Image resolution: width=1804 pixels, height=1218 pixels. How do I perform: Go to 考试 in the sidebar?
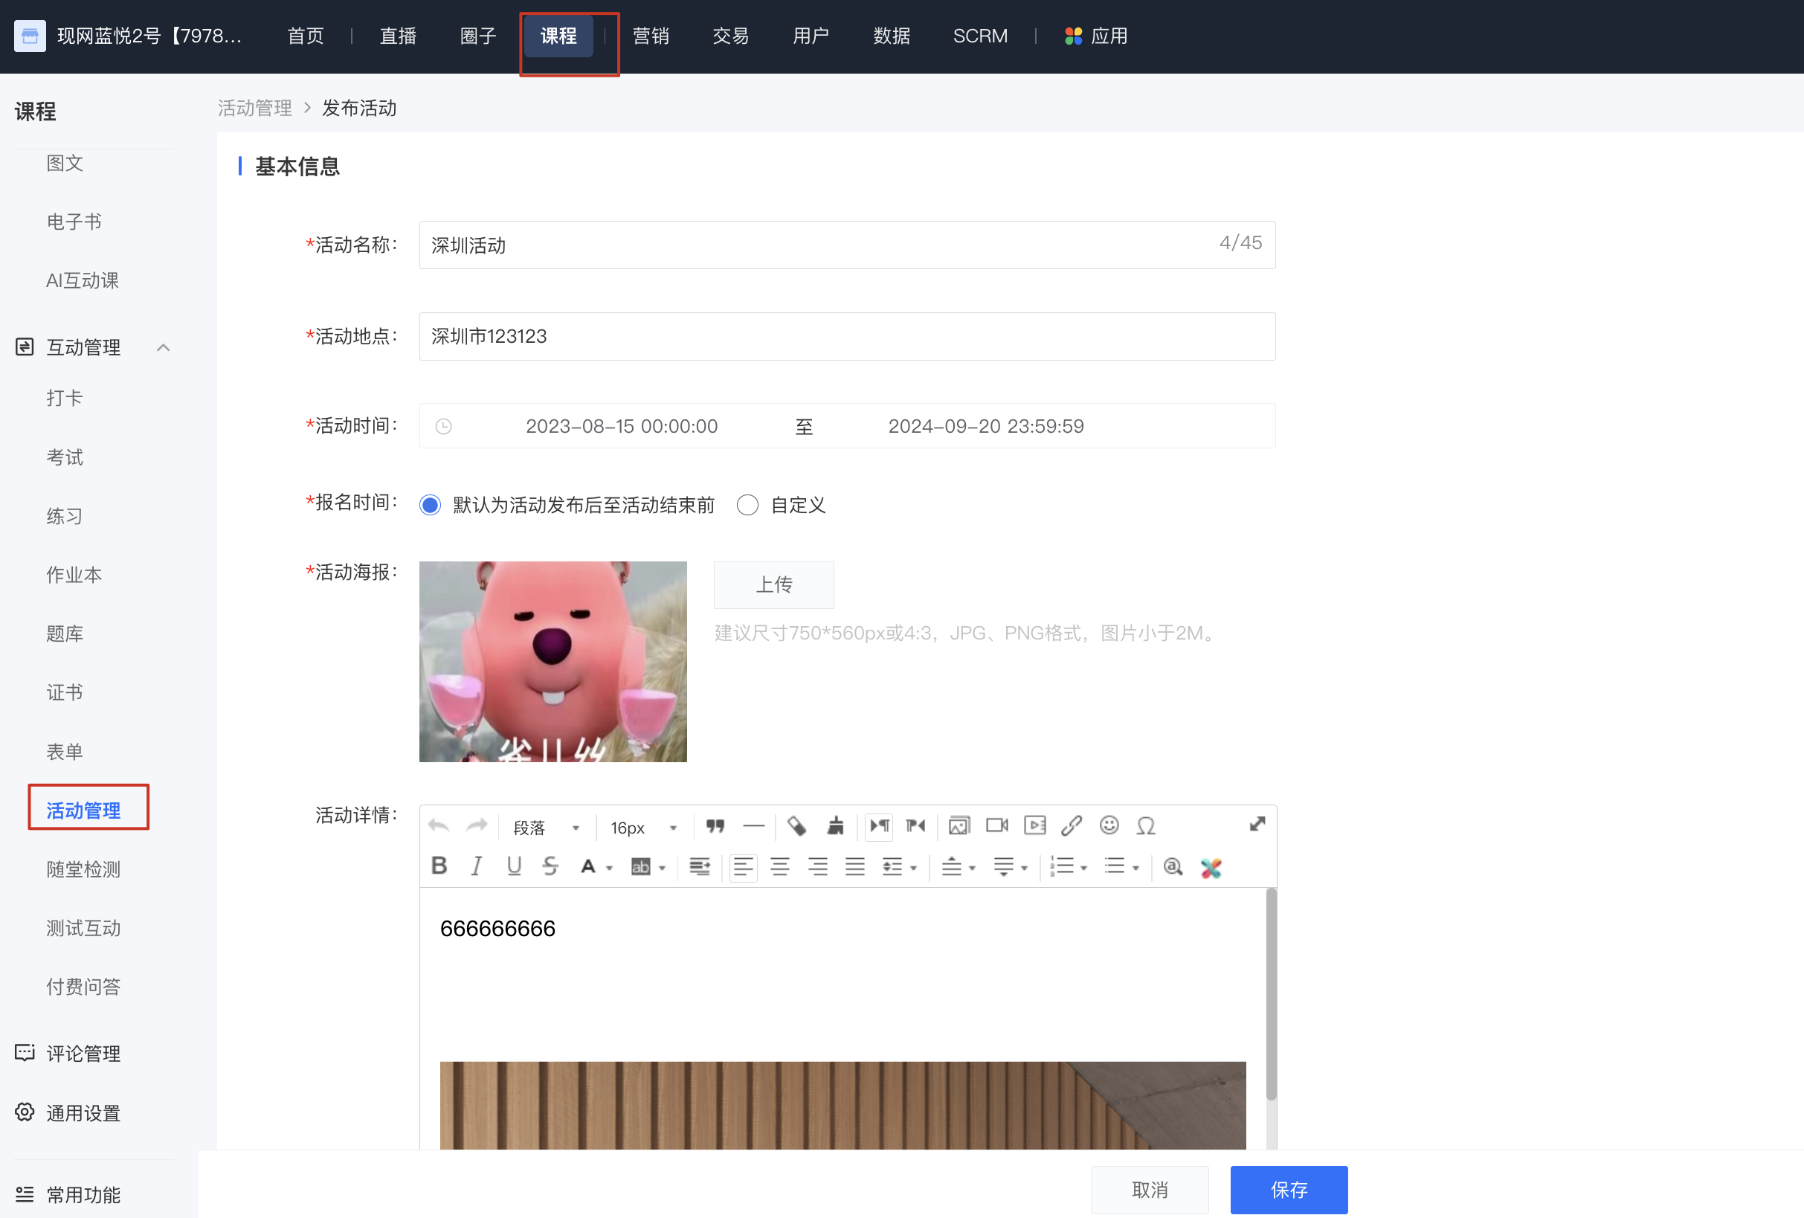(65, 457)
